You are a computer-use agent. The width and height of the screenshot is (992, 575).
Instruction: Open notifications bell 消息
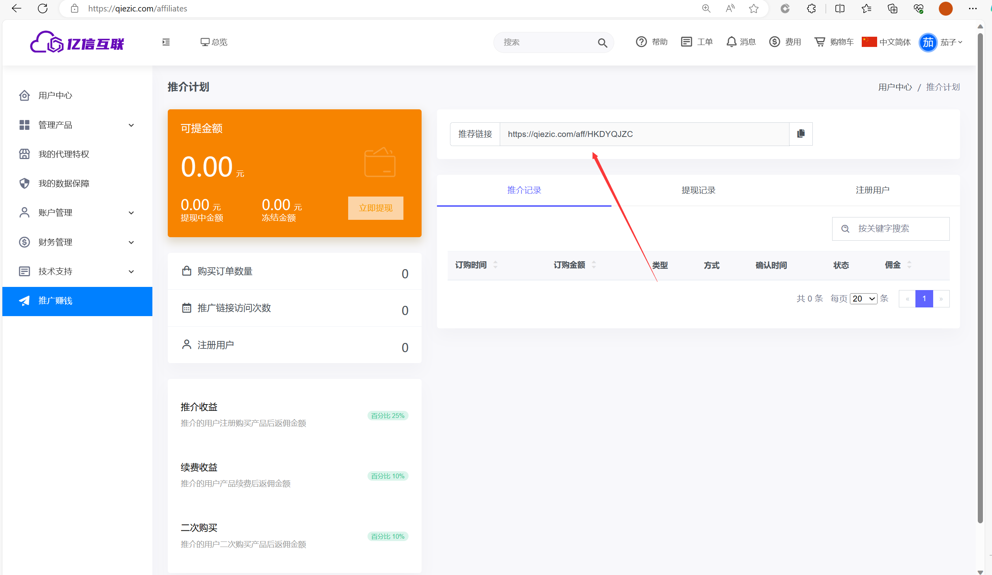tap(731, 42)
